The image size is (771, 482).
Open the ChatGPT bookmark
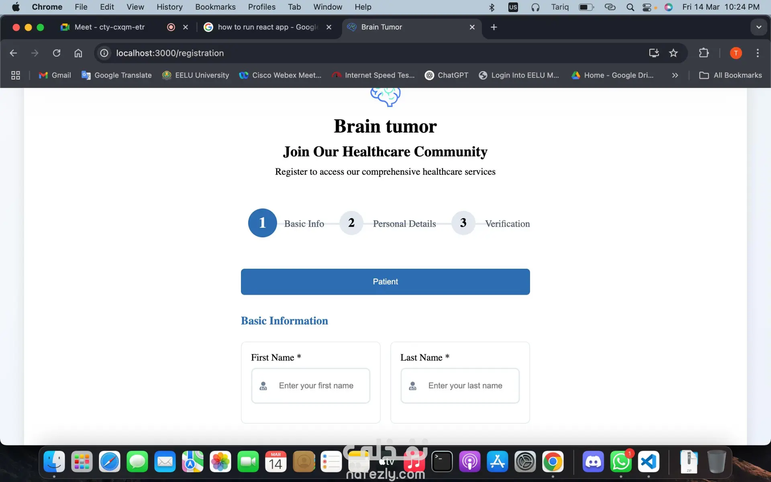pos(447,75)
